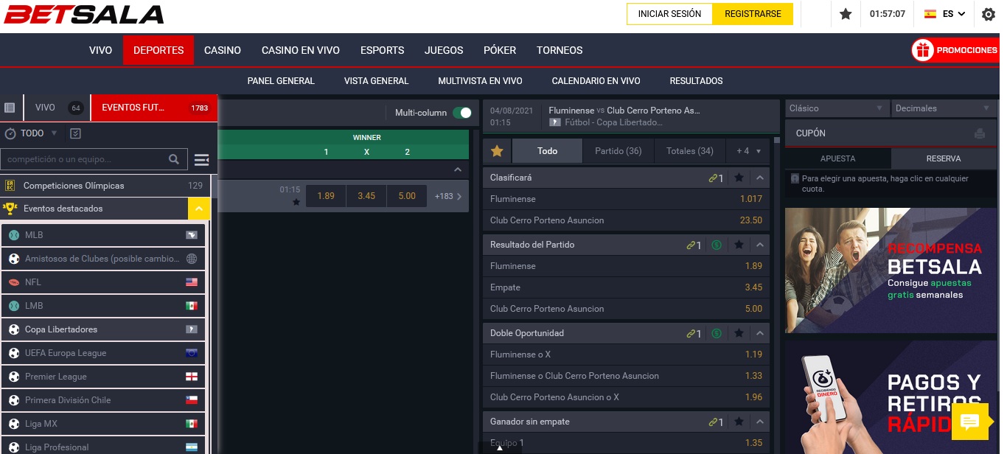The image size is (1007, 454).
Task: Favorite the Clasificará market star
Action: 739,178
